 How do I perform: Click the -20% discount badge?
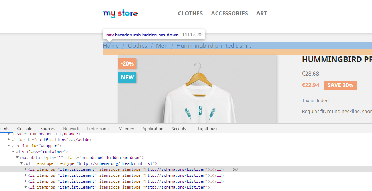pos(127,63)
